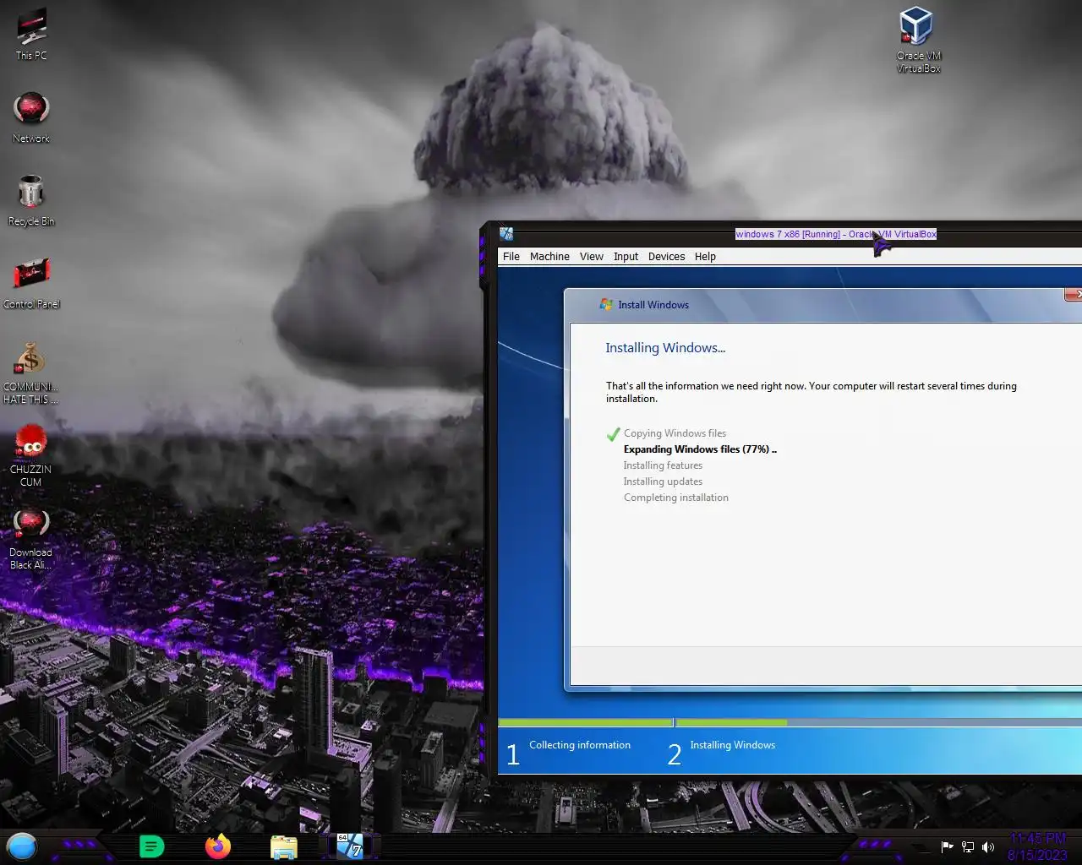Close the Install Windows dialog
Image resolution: width=1082 pixels, height=865 pixels.
pyautogui.click(x=1074, y=294)
